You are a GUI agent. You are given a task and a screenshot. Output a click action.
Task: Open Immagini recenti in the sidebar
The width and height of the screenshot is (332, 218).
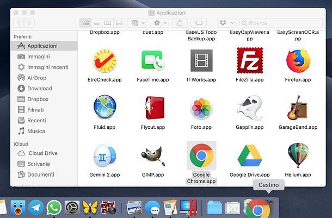coord(44,67)
